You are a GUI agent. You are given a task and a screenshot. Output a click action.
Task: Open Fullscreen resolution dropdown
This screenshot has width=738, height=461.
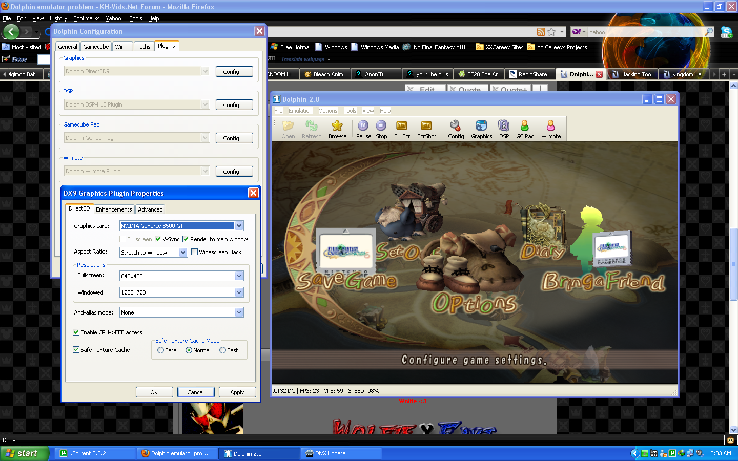[x=239, y=276]
